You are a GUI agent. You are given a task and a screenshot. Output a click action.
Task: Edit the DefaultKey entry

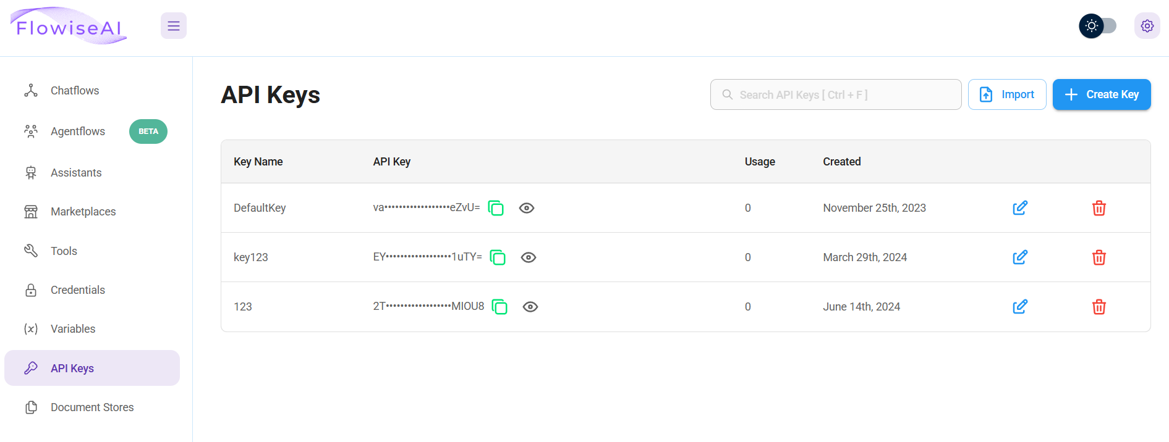pos(1020,208)
